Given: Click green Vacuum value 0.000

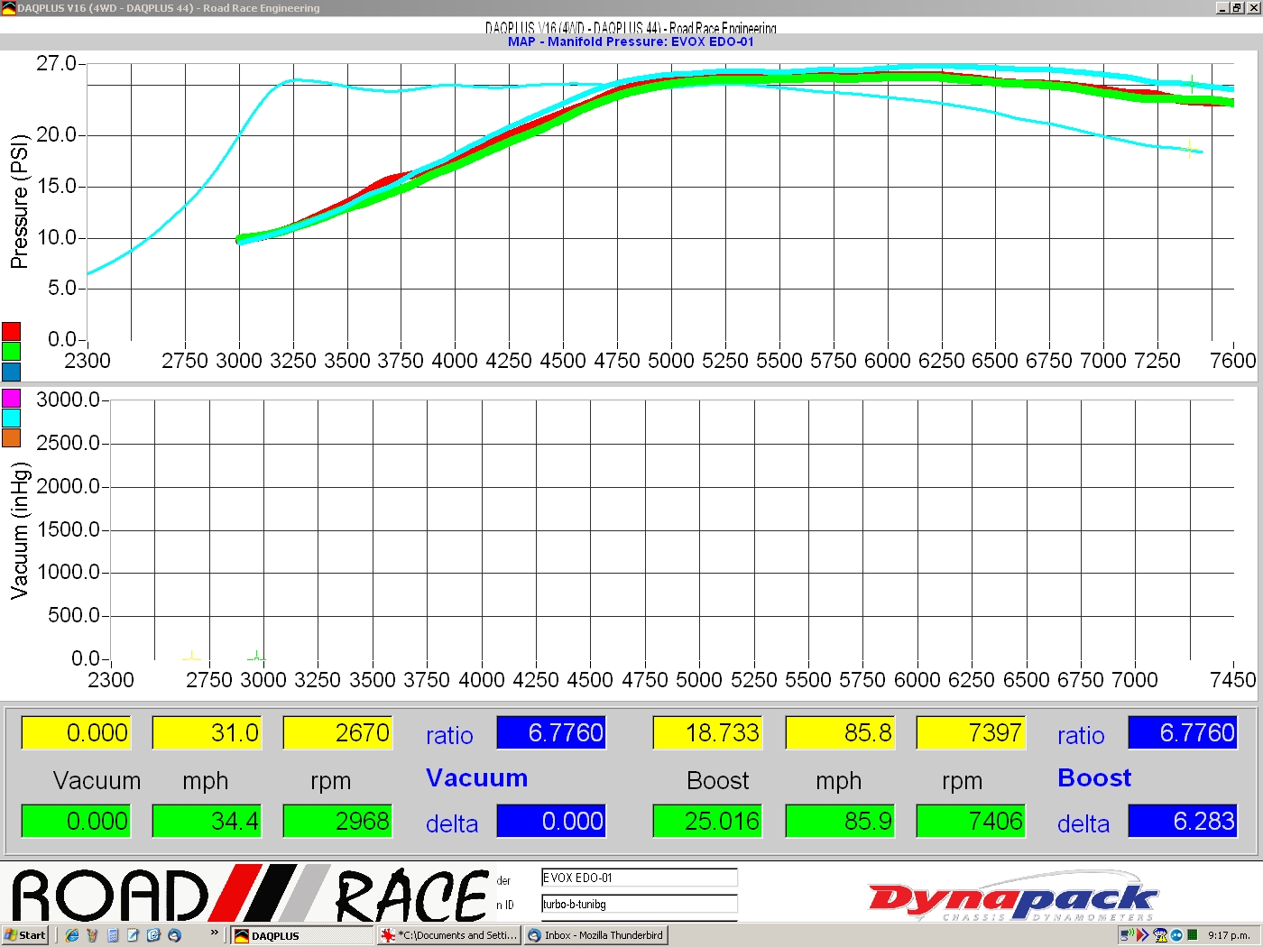Looking at the screenshot, I should point(76,822).
